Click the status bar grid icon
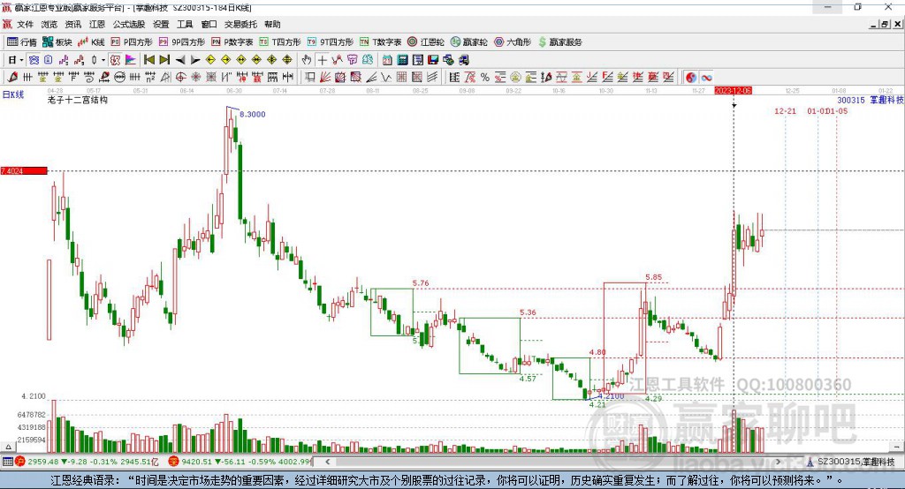This screenshot has height=489, width=905. point(7,462)
